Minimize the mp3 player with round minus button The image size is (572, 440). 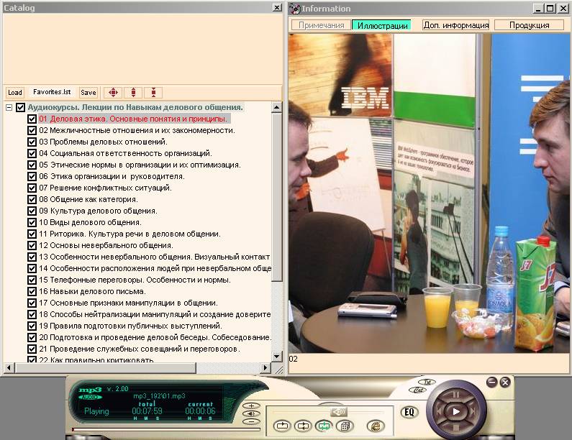point(491,382)
